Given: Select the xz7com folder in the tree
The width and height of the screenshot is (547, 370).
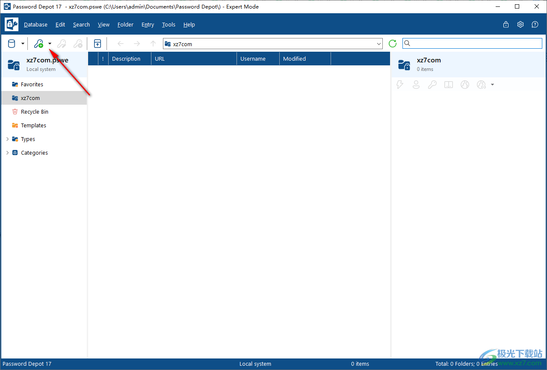Looking at the screenshot, I should [x=44, y=98].
